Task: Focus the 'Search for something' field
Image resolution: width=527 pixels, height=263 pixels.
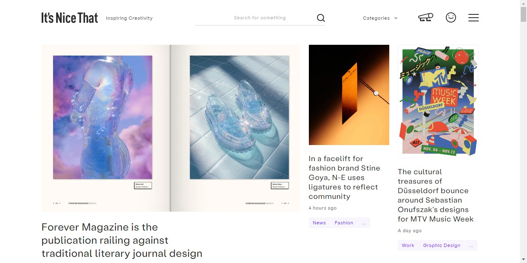Action: pos(260,18)
